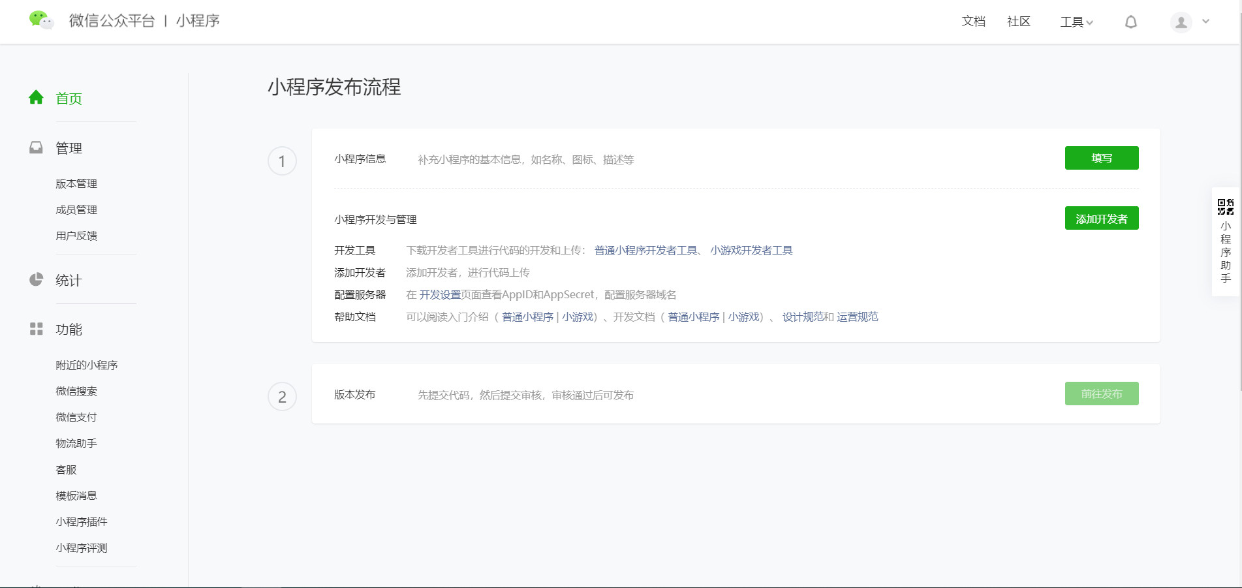Viewport: 1242px width, 588px height.
Task: Click the 添加开发者 button
Action: point(1102,218)
